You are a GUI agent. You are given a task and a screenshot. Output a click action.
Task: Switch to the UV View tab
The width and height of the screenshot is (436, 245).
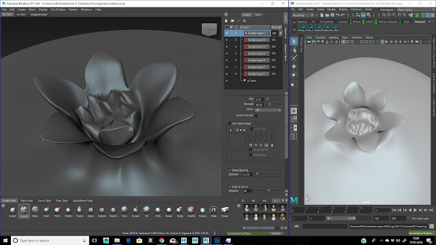(21, 14)
